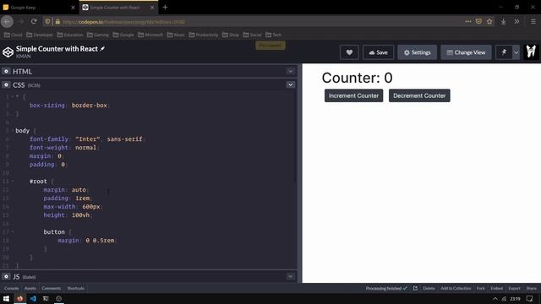Save the pen

pyautogui.click(x=378, y=52)
